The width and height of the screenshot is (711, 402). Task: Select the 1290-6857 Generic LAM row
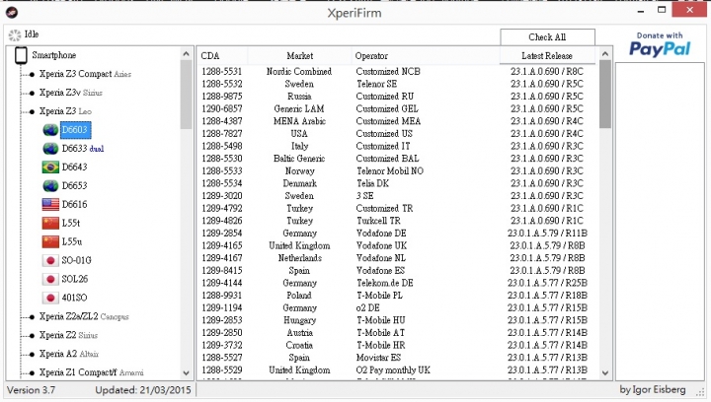tap(398, 109)
